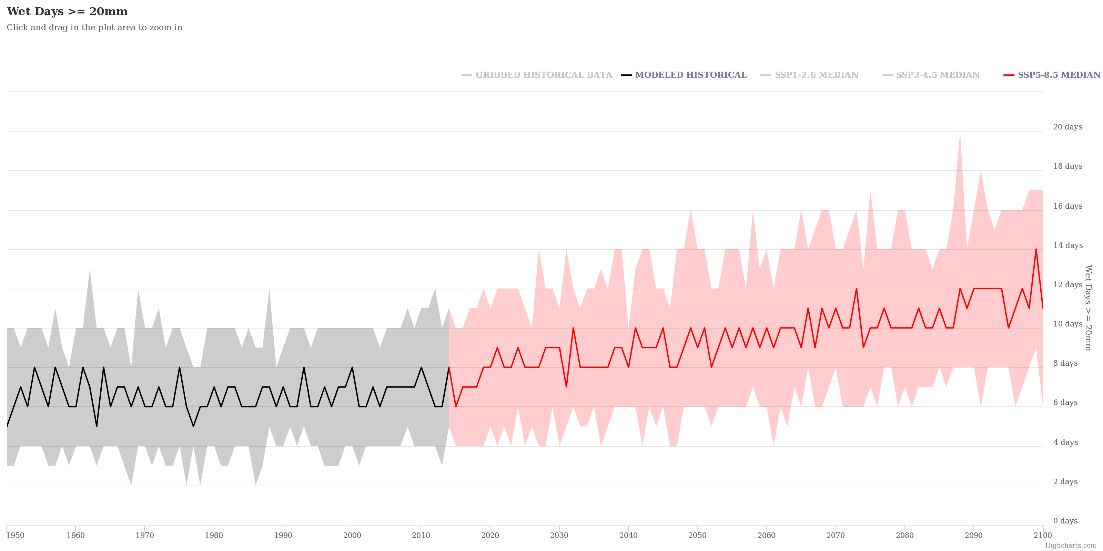Screen dimensions: 1103x551
Task: Click the SSP2-4.5 Median legend line marker
Action: pyautogui.click(x=887, y=75)
